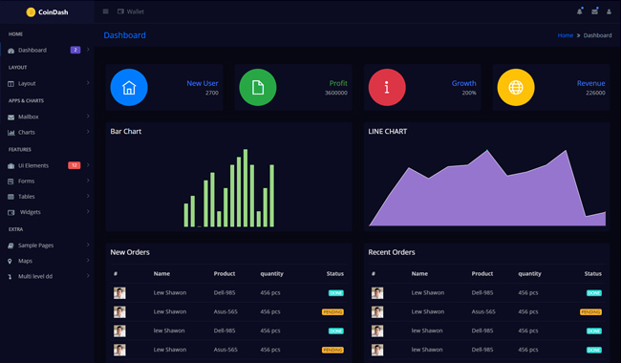Expand the Dashboard menu chevron
Screen dimensions: 621x363
pyautogui.click(x=88, y=50)
